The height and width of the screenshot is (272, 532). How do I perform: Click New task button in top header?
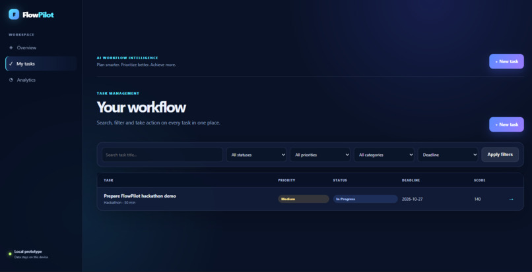(506, 61)
